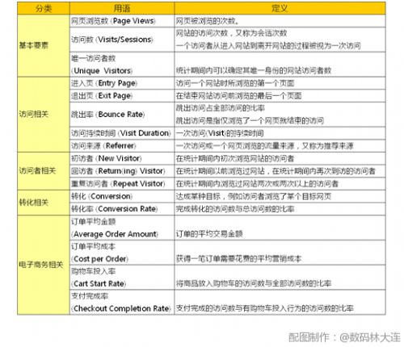Click the 用语 column header
The width and height of the screenshot is (404, 347).
(x=122, y=8)
